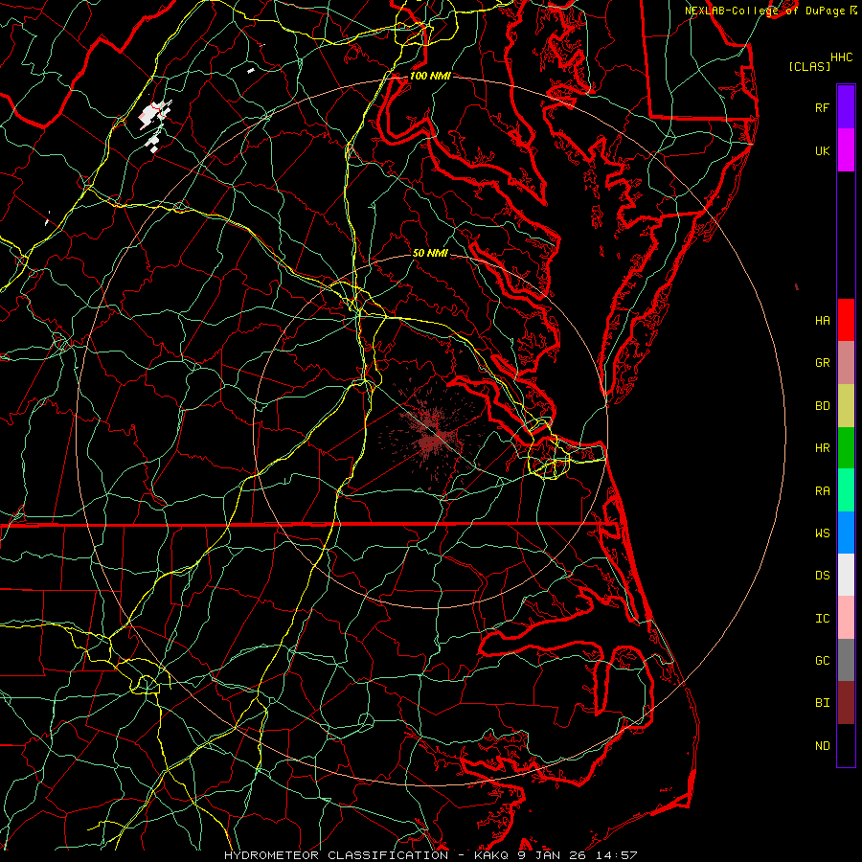The width and height of the screenshot is (862, 862).
Task: Click the light pink IC swatch
Action: coord(846,618)
